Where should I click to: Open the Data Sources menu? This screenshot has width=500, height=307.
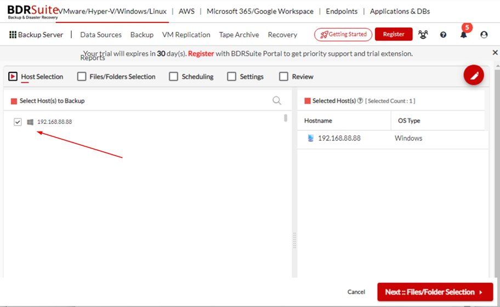point(101,35)
